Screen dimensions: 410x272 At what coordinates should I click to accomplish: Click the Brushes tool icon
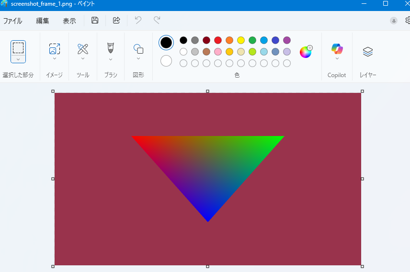pyautogui.click(x=111, y=48)
